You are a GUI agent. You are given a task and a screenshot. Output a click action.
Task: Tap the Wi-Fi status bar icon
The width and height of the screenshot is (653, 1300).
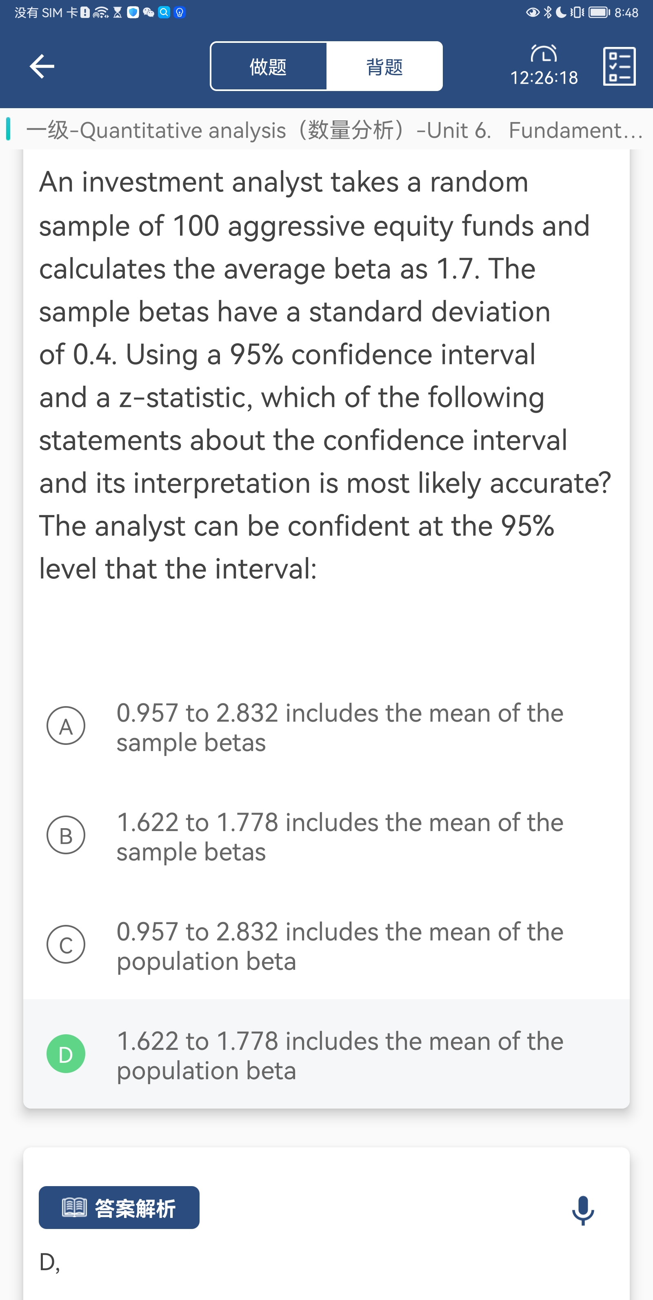coord(100,13)
